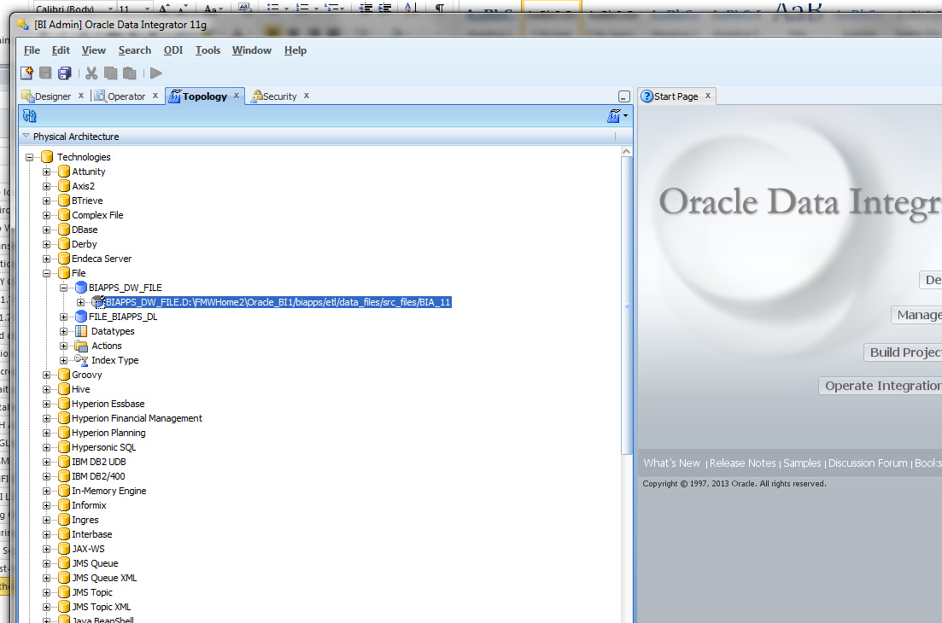
Task: Click the navigator tree vertical scrollbar
Action: coord(626,305)
